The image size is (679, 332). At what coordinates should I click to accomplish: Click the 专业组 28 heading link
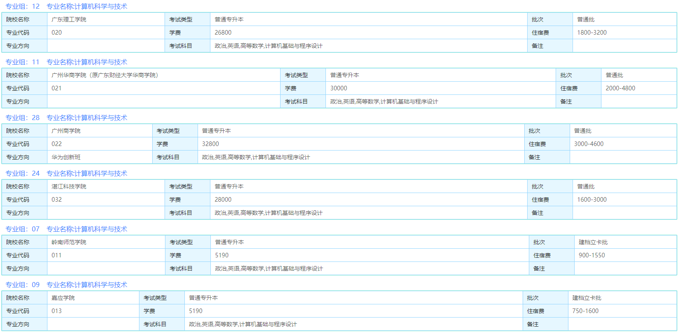(x=66, y=118)
